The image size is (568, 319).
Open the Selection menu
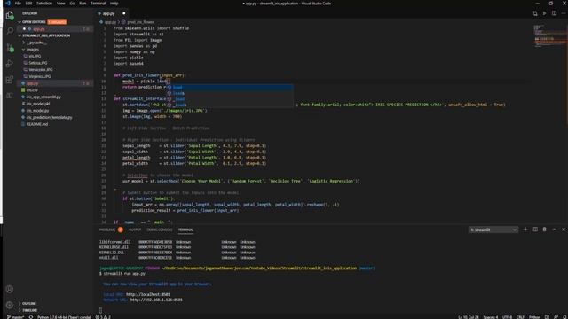point(44,4)
